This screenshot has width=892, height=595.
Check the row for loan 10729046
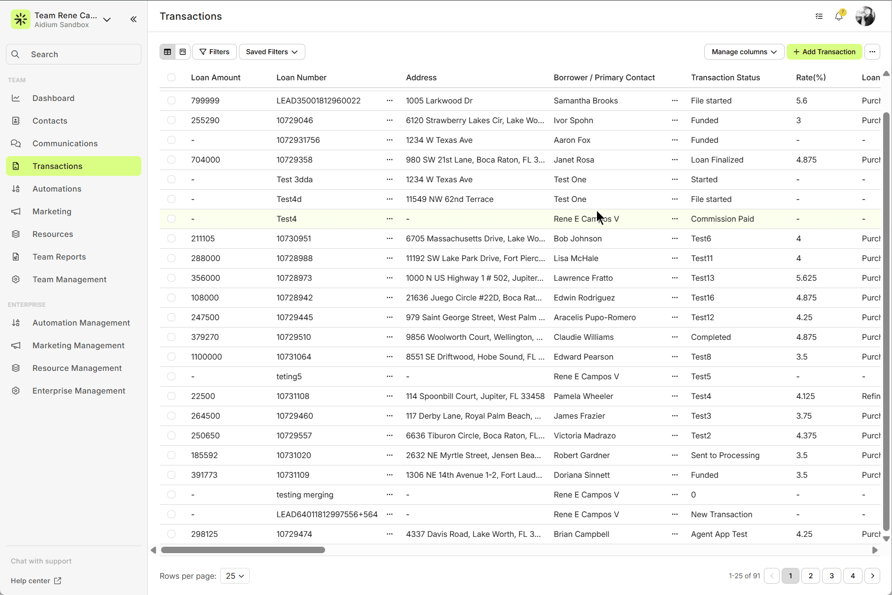coord(171,120)
